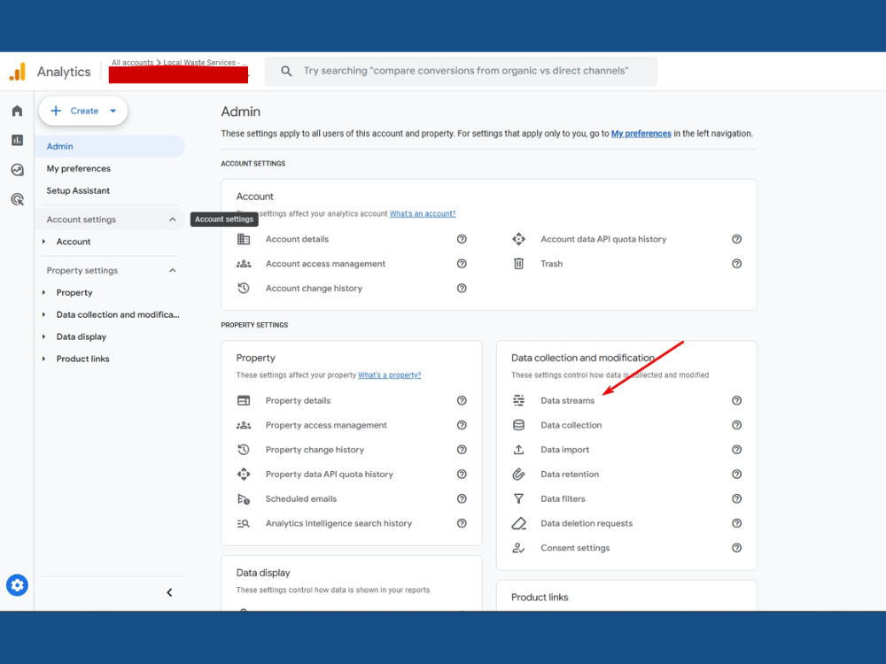Open Property details row
This screenshot has width=886, height=664.
pos(352,400)
